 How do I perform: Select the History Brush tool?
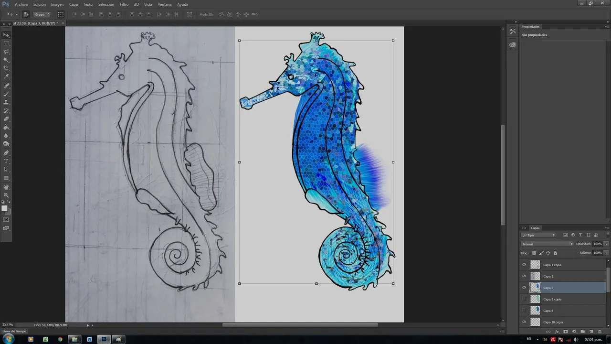6,111
